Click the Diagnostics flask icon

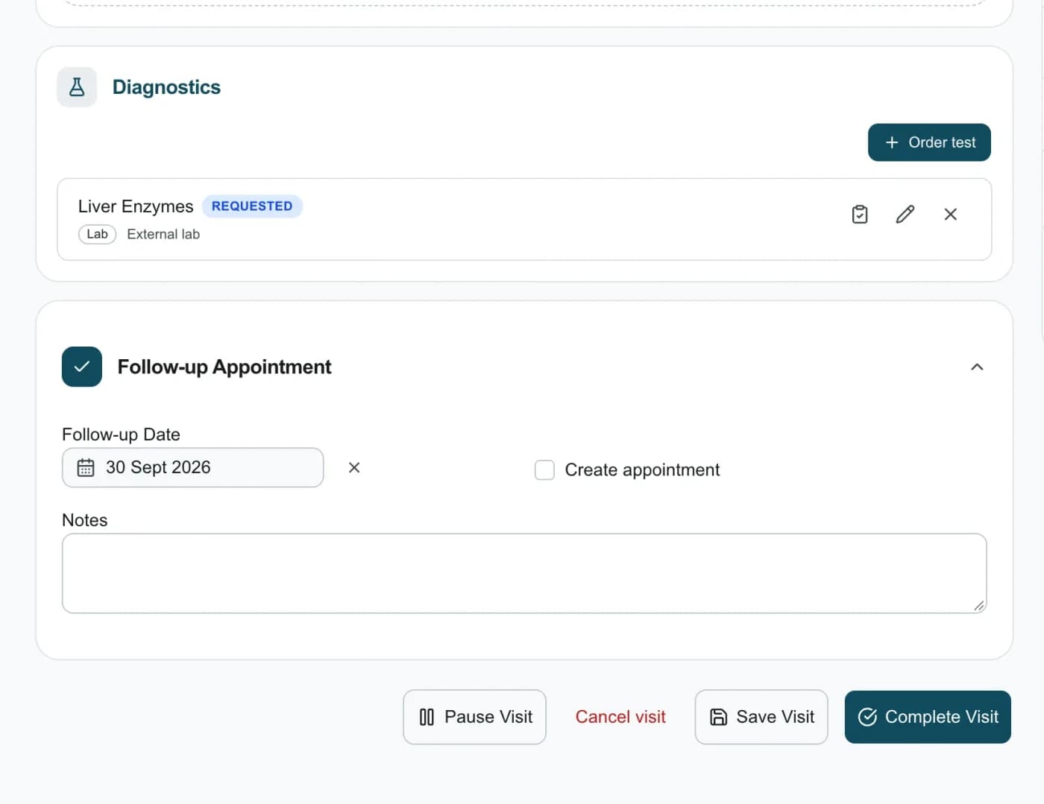77,87
